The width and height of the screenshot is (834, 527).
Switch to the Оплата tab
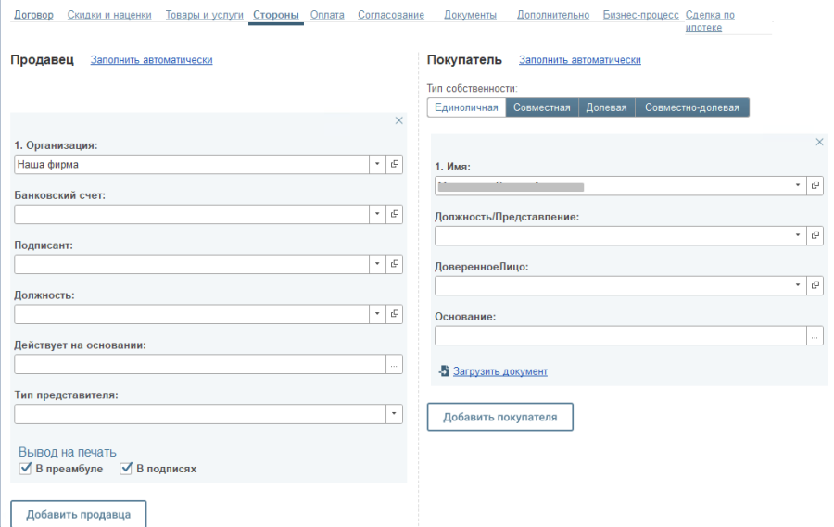327,16
